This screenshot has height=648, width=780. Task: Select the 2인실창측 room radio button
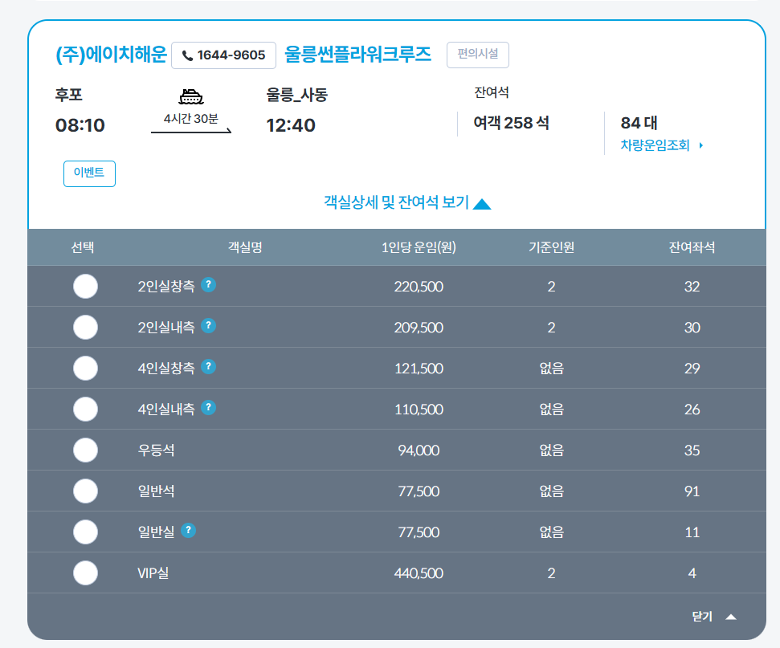(x=85, y=287)
